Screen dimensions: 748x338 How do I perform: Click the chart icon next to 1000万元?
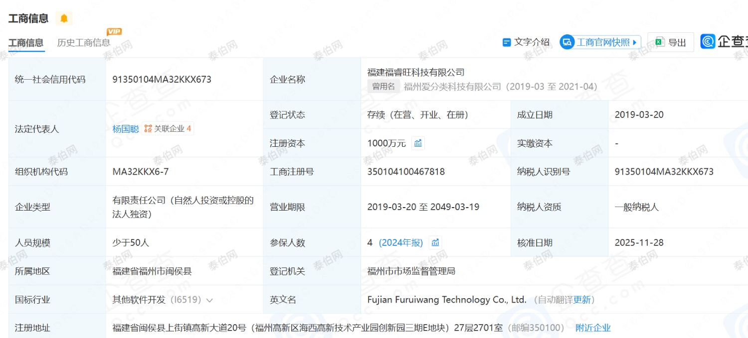(x=418, y=143)
